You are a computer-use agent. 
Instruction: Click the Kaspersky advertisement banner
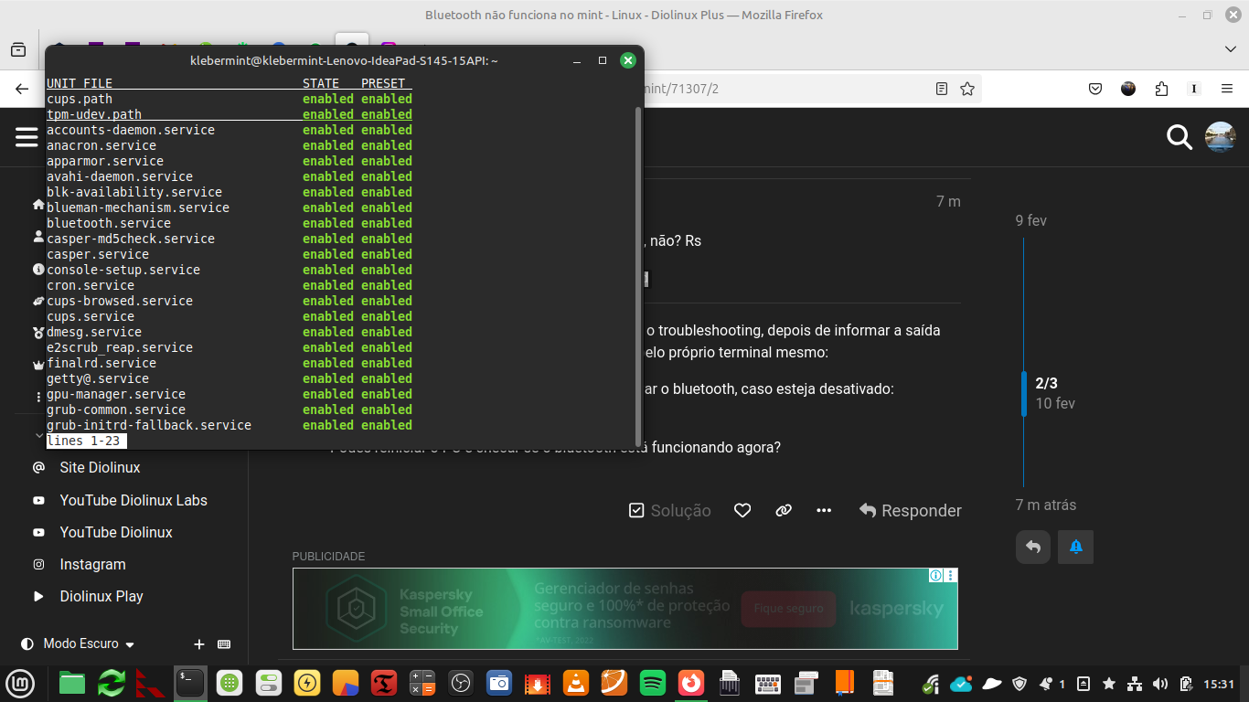(x=625, y=609)
